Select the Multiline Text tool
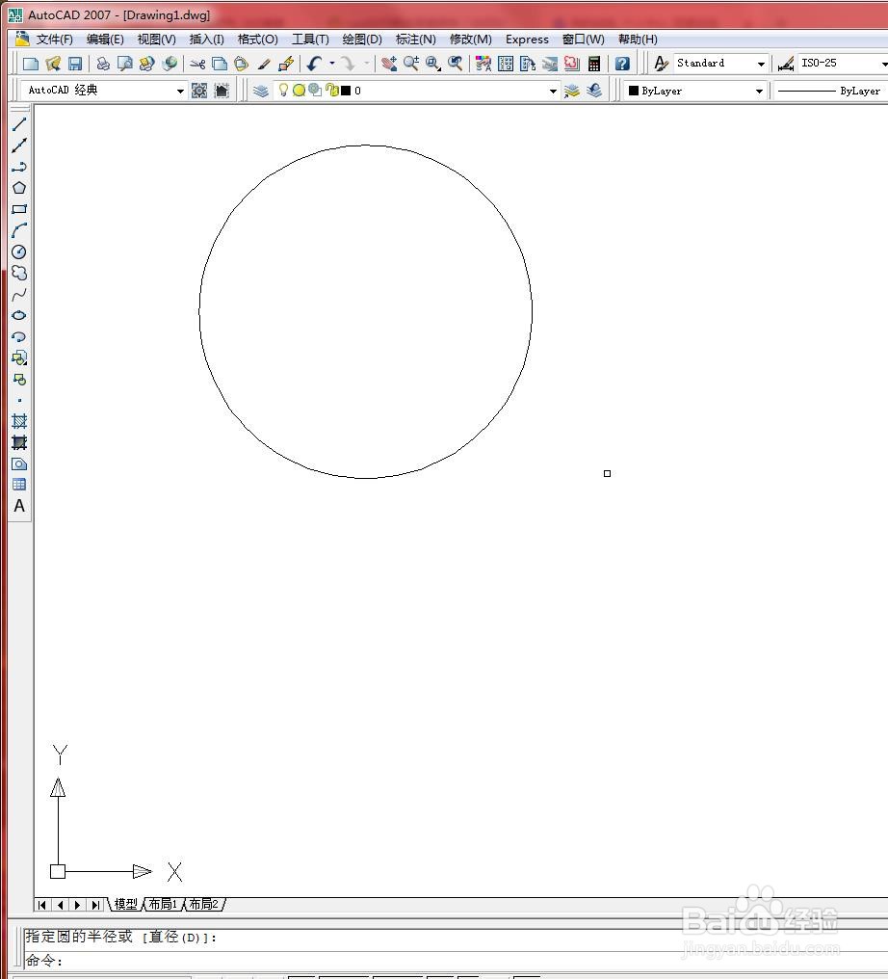 tap(19, 506)
